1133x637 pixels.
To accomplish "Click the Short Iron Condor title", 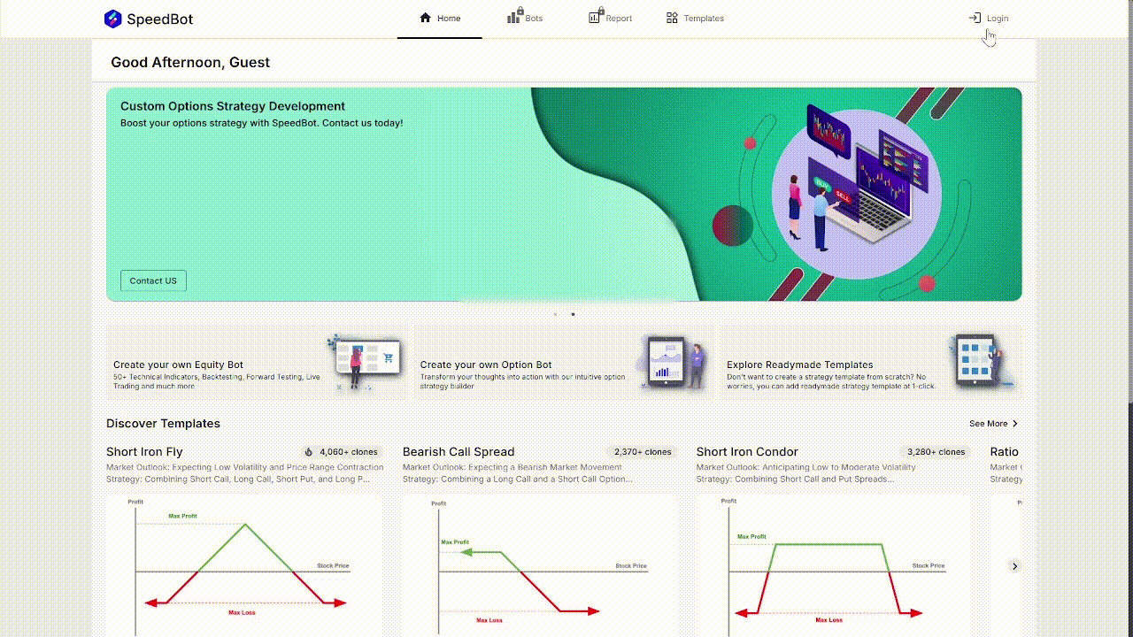I will coord(747,452).
